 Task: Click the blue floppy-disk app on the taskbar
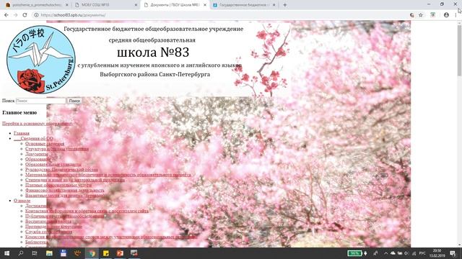click(x=64, y=253)
